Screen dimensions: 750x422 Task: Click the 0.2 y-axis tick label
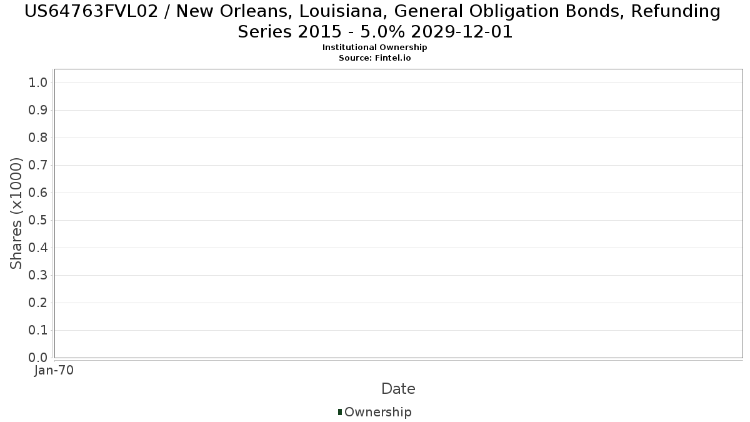pos(38,303)
